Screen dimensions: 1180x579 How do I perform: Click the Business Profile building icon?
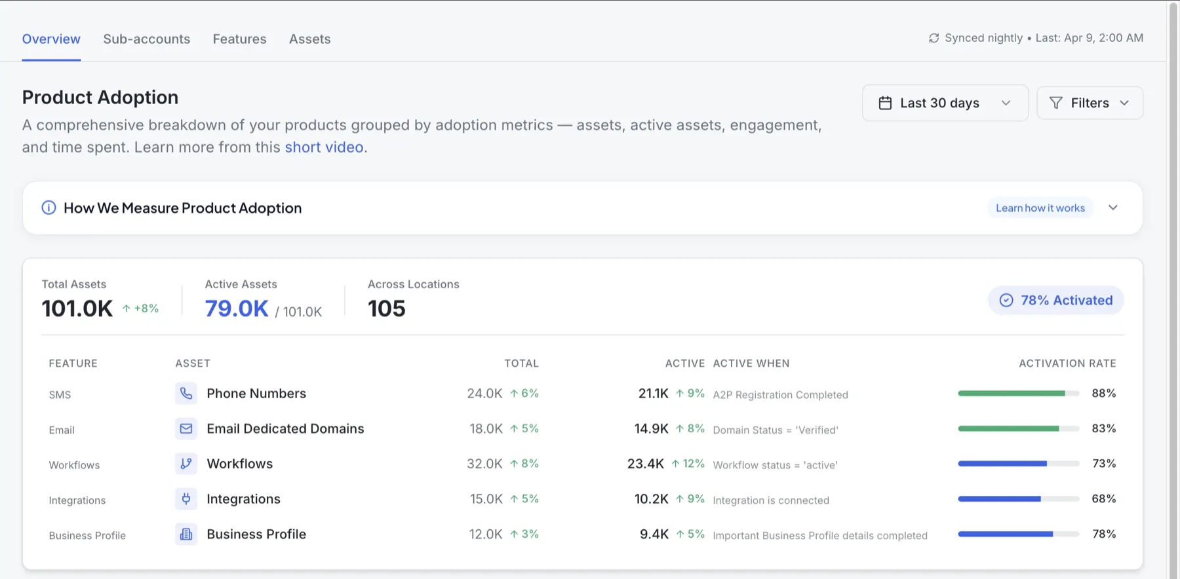pos(186,534)
